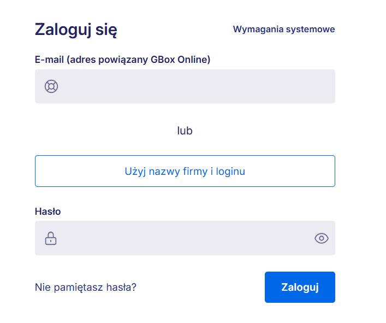Click the padlock icon in Hasło field
The width and height of the screenshot is (386, 323).
click(51, 238)
